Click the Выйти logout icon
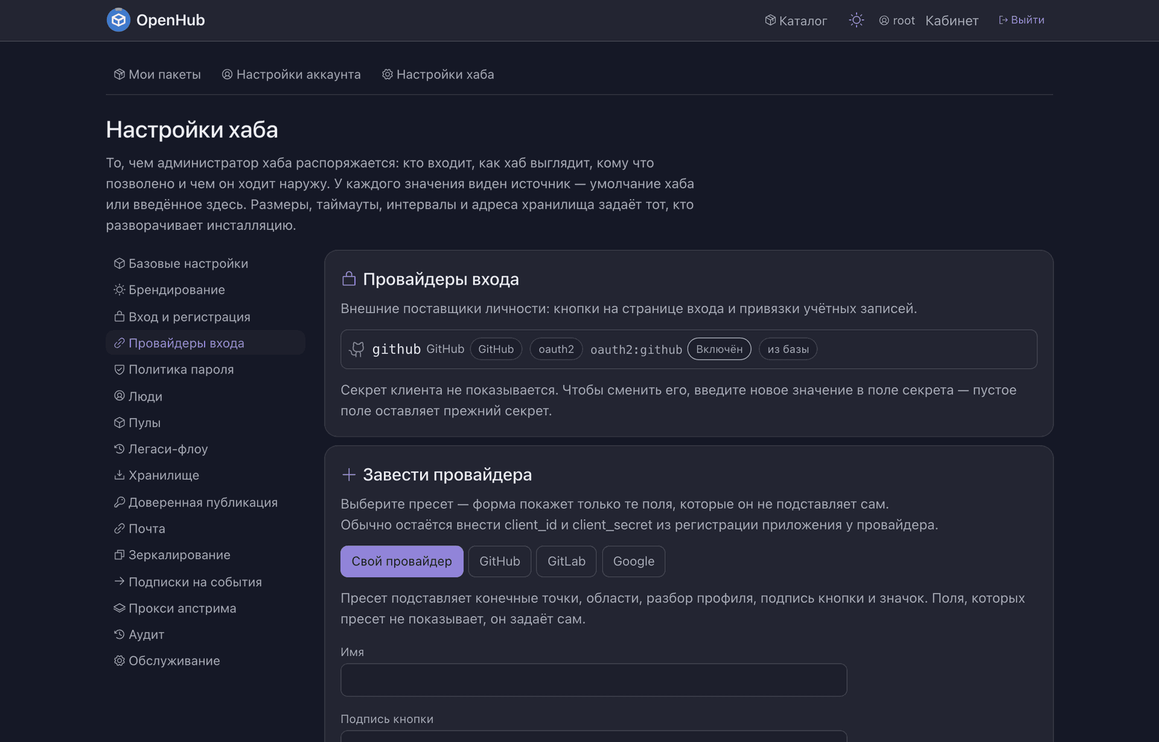Image resolution: width=1159 pixels, height=742 pixels. click(x=1003, y=20)
